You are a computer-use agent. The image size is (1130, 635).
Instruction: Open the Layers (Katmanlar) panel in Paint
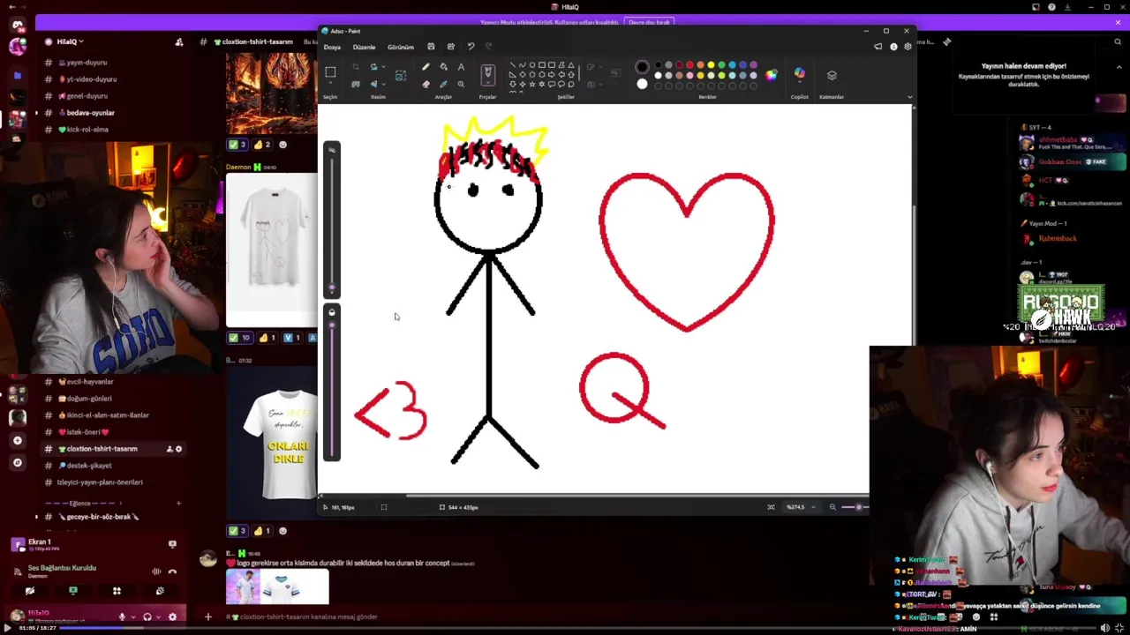click(832, 75)
